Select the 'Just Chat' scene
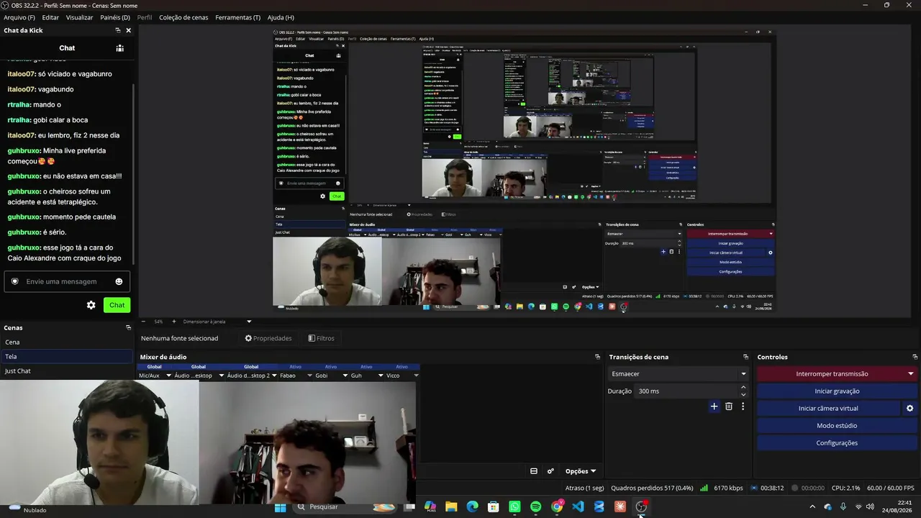This screenshot has width=921, height=518. click(x=67, y=371)
